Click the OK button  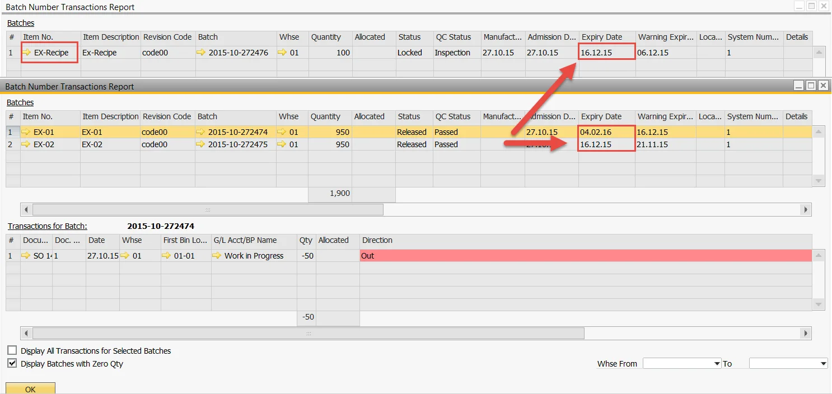coord(30,388)
